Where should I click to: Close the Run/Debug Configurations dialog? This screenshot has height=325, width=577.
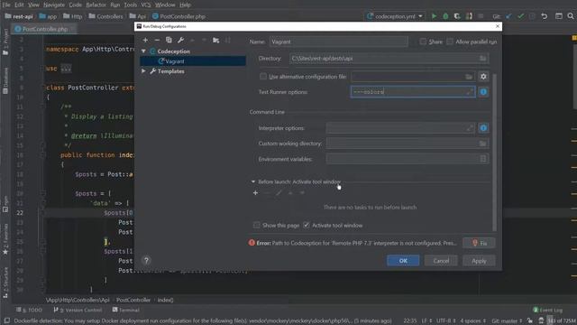[498, 26]
